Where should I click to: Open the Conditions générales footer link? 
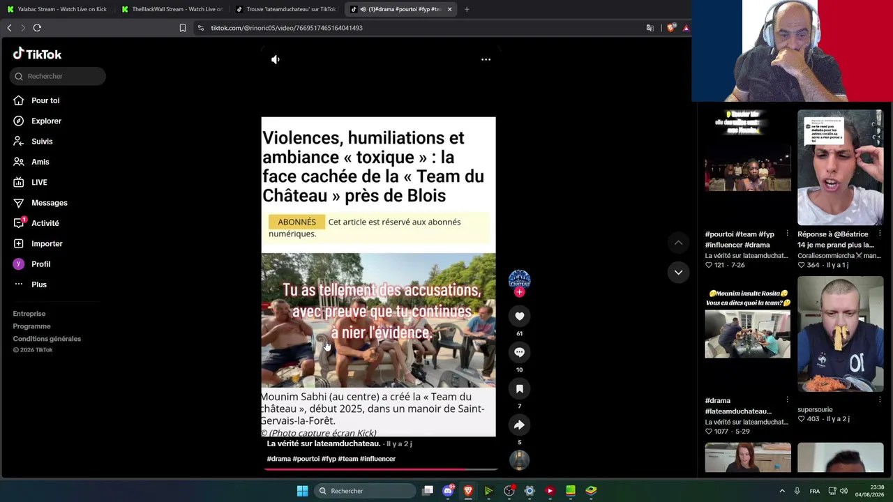pyautogui.click(x=47, y=339)
